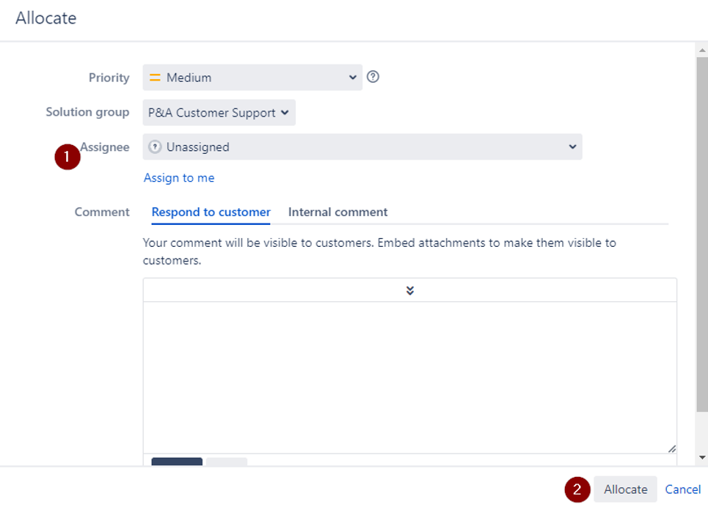Image resolution: width=708 pixels, height=507 pixels.
Task: Expand the collapsed editor toolbar double-chevron
Action: 410,290
